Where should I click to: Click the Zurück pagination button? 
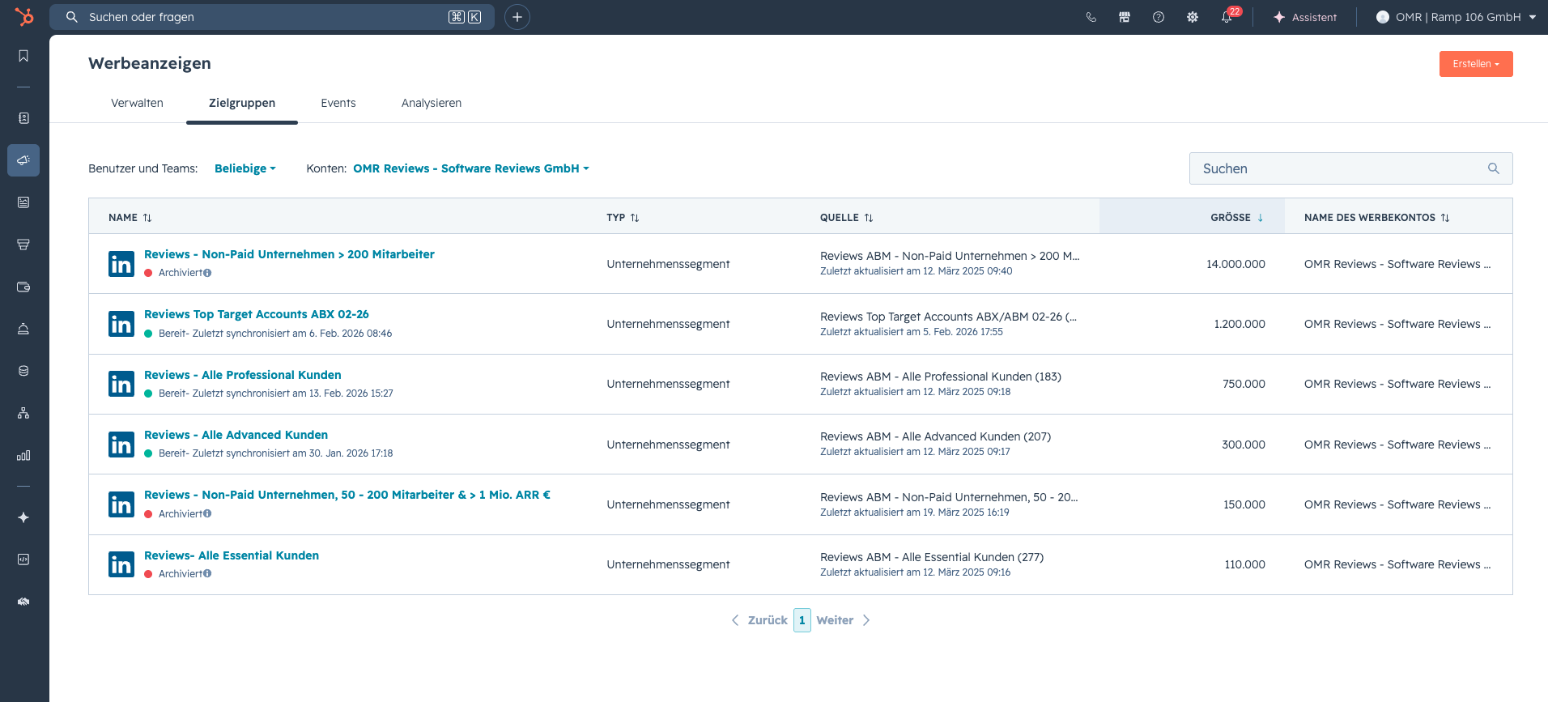pyautogui.click(x=759, y=620)
